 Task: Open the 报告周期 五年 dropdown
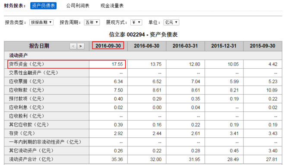tap(92, 22)
